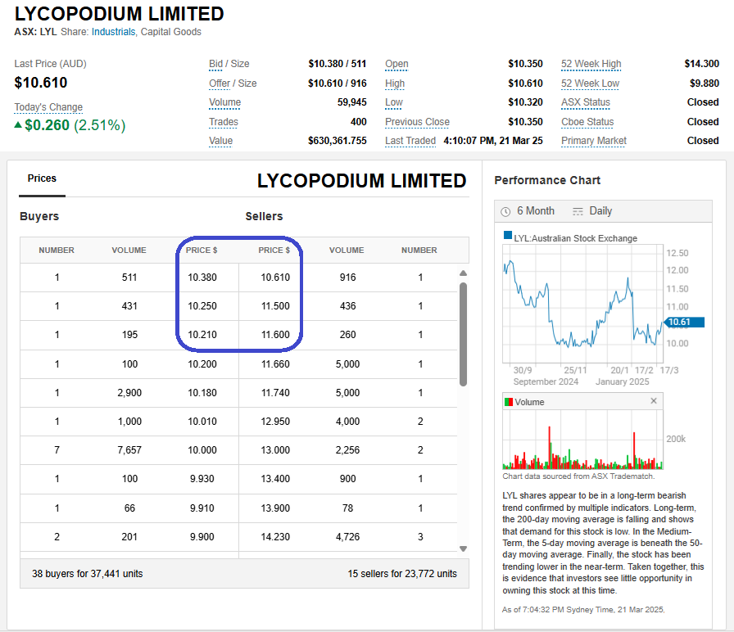Click the sell price 11.600 cell
734x632 pixels.
tap(275, 335)
